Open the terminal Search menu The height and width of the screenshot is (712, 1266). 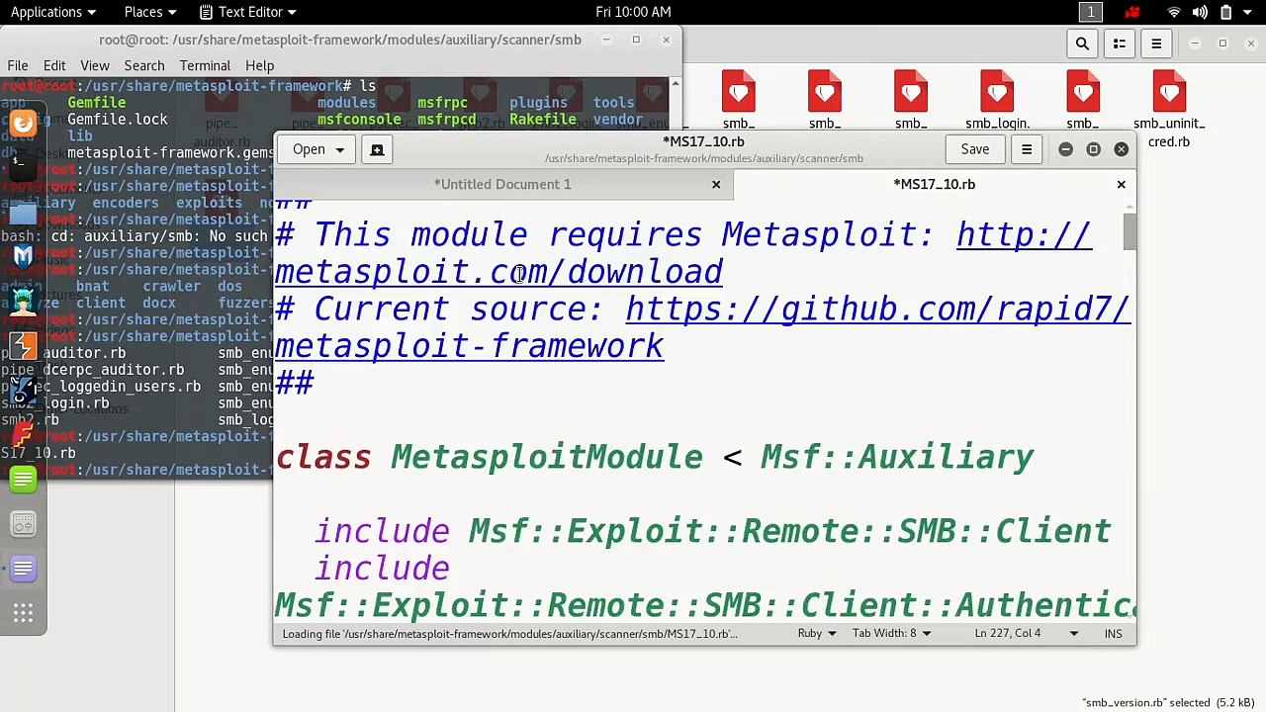pyautogui.click(x=144, y=66)
